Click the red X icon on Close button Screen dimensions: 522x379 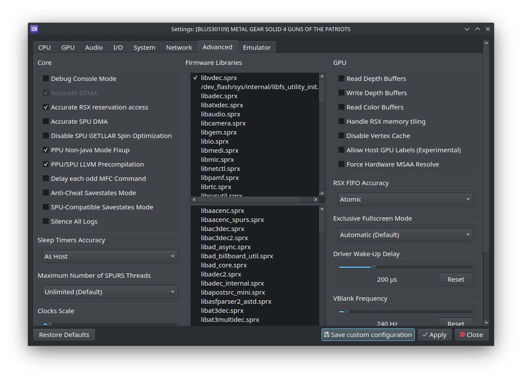(x=462, y=334)
